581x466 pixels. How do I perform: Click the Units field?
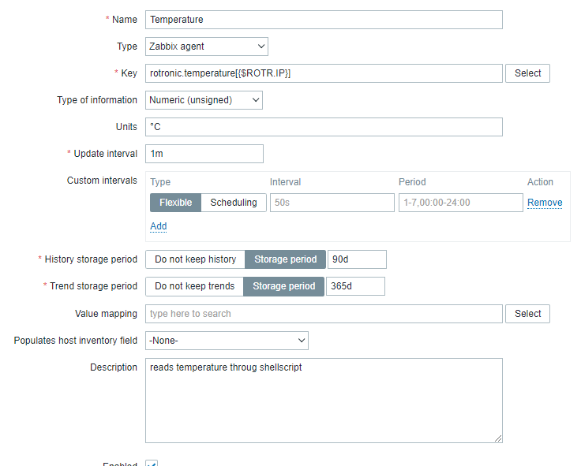click(x=324, y=127)
